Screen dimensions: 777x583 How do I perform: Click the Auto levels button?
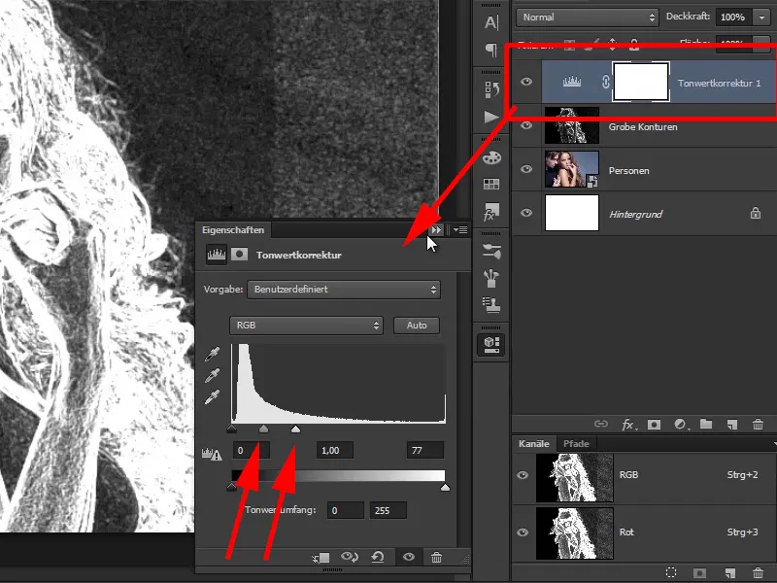(x=417, y=326)
